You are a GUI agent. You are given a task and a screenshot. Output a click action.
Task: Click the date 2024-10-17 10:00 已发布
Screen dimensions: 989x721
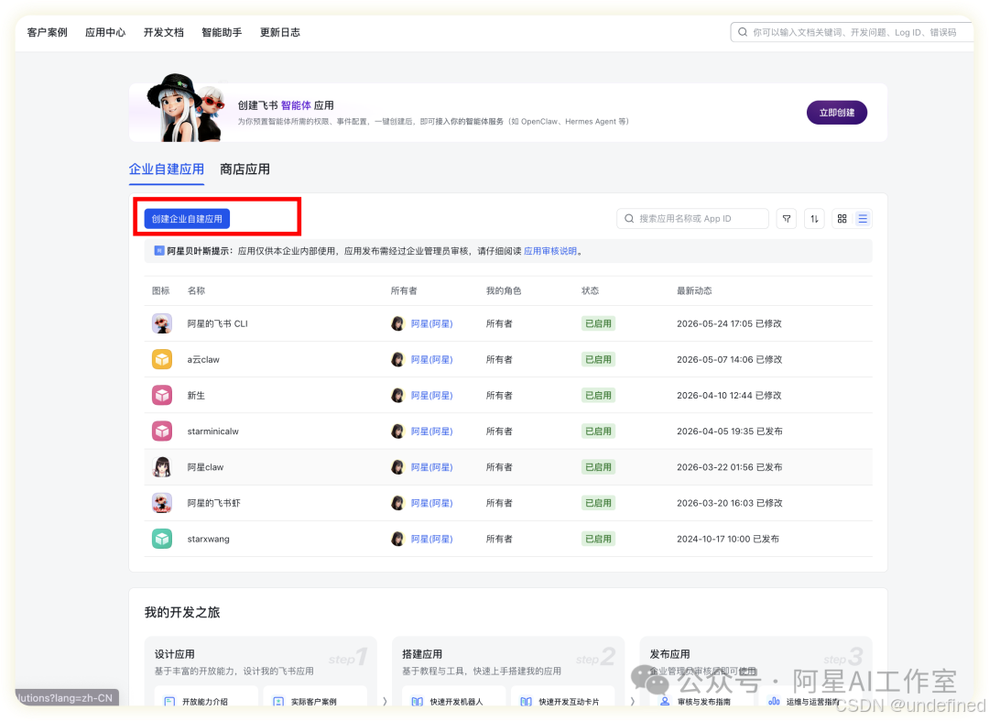coord(728,540)
